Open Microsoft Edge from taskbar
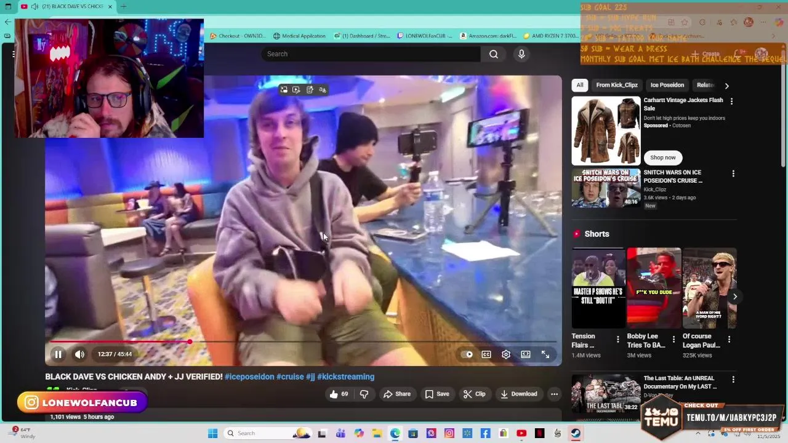The width and height of the screenshot is (788, 443). (395, 433)
